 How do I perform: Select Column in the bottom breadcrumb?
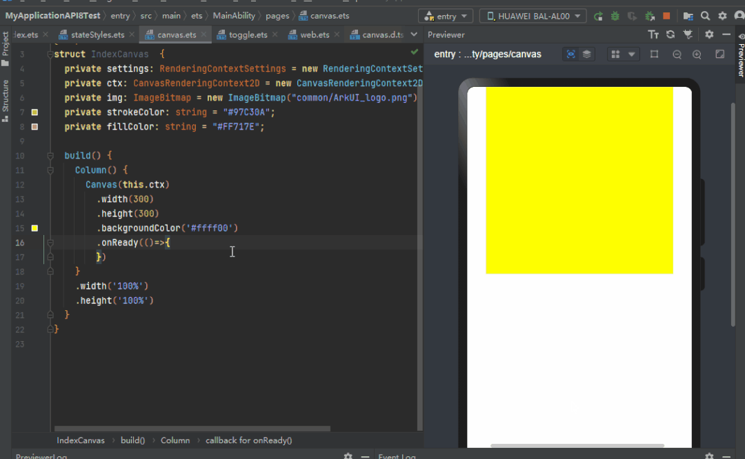tap(175, 440)
